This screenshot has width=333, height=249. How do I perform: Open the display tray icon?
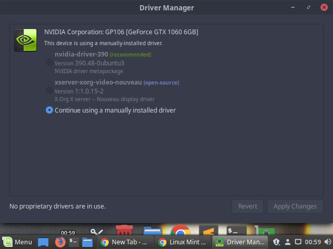[x=298, y=242]
